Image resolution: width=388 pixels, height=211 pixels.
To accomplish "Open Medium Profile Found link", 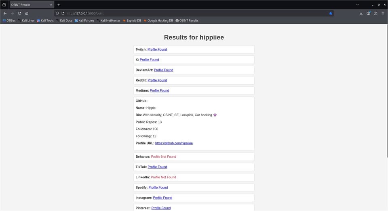I will 159,91.
